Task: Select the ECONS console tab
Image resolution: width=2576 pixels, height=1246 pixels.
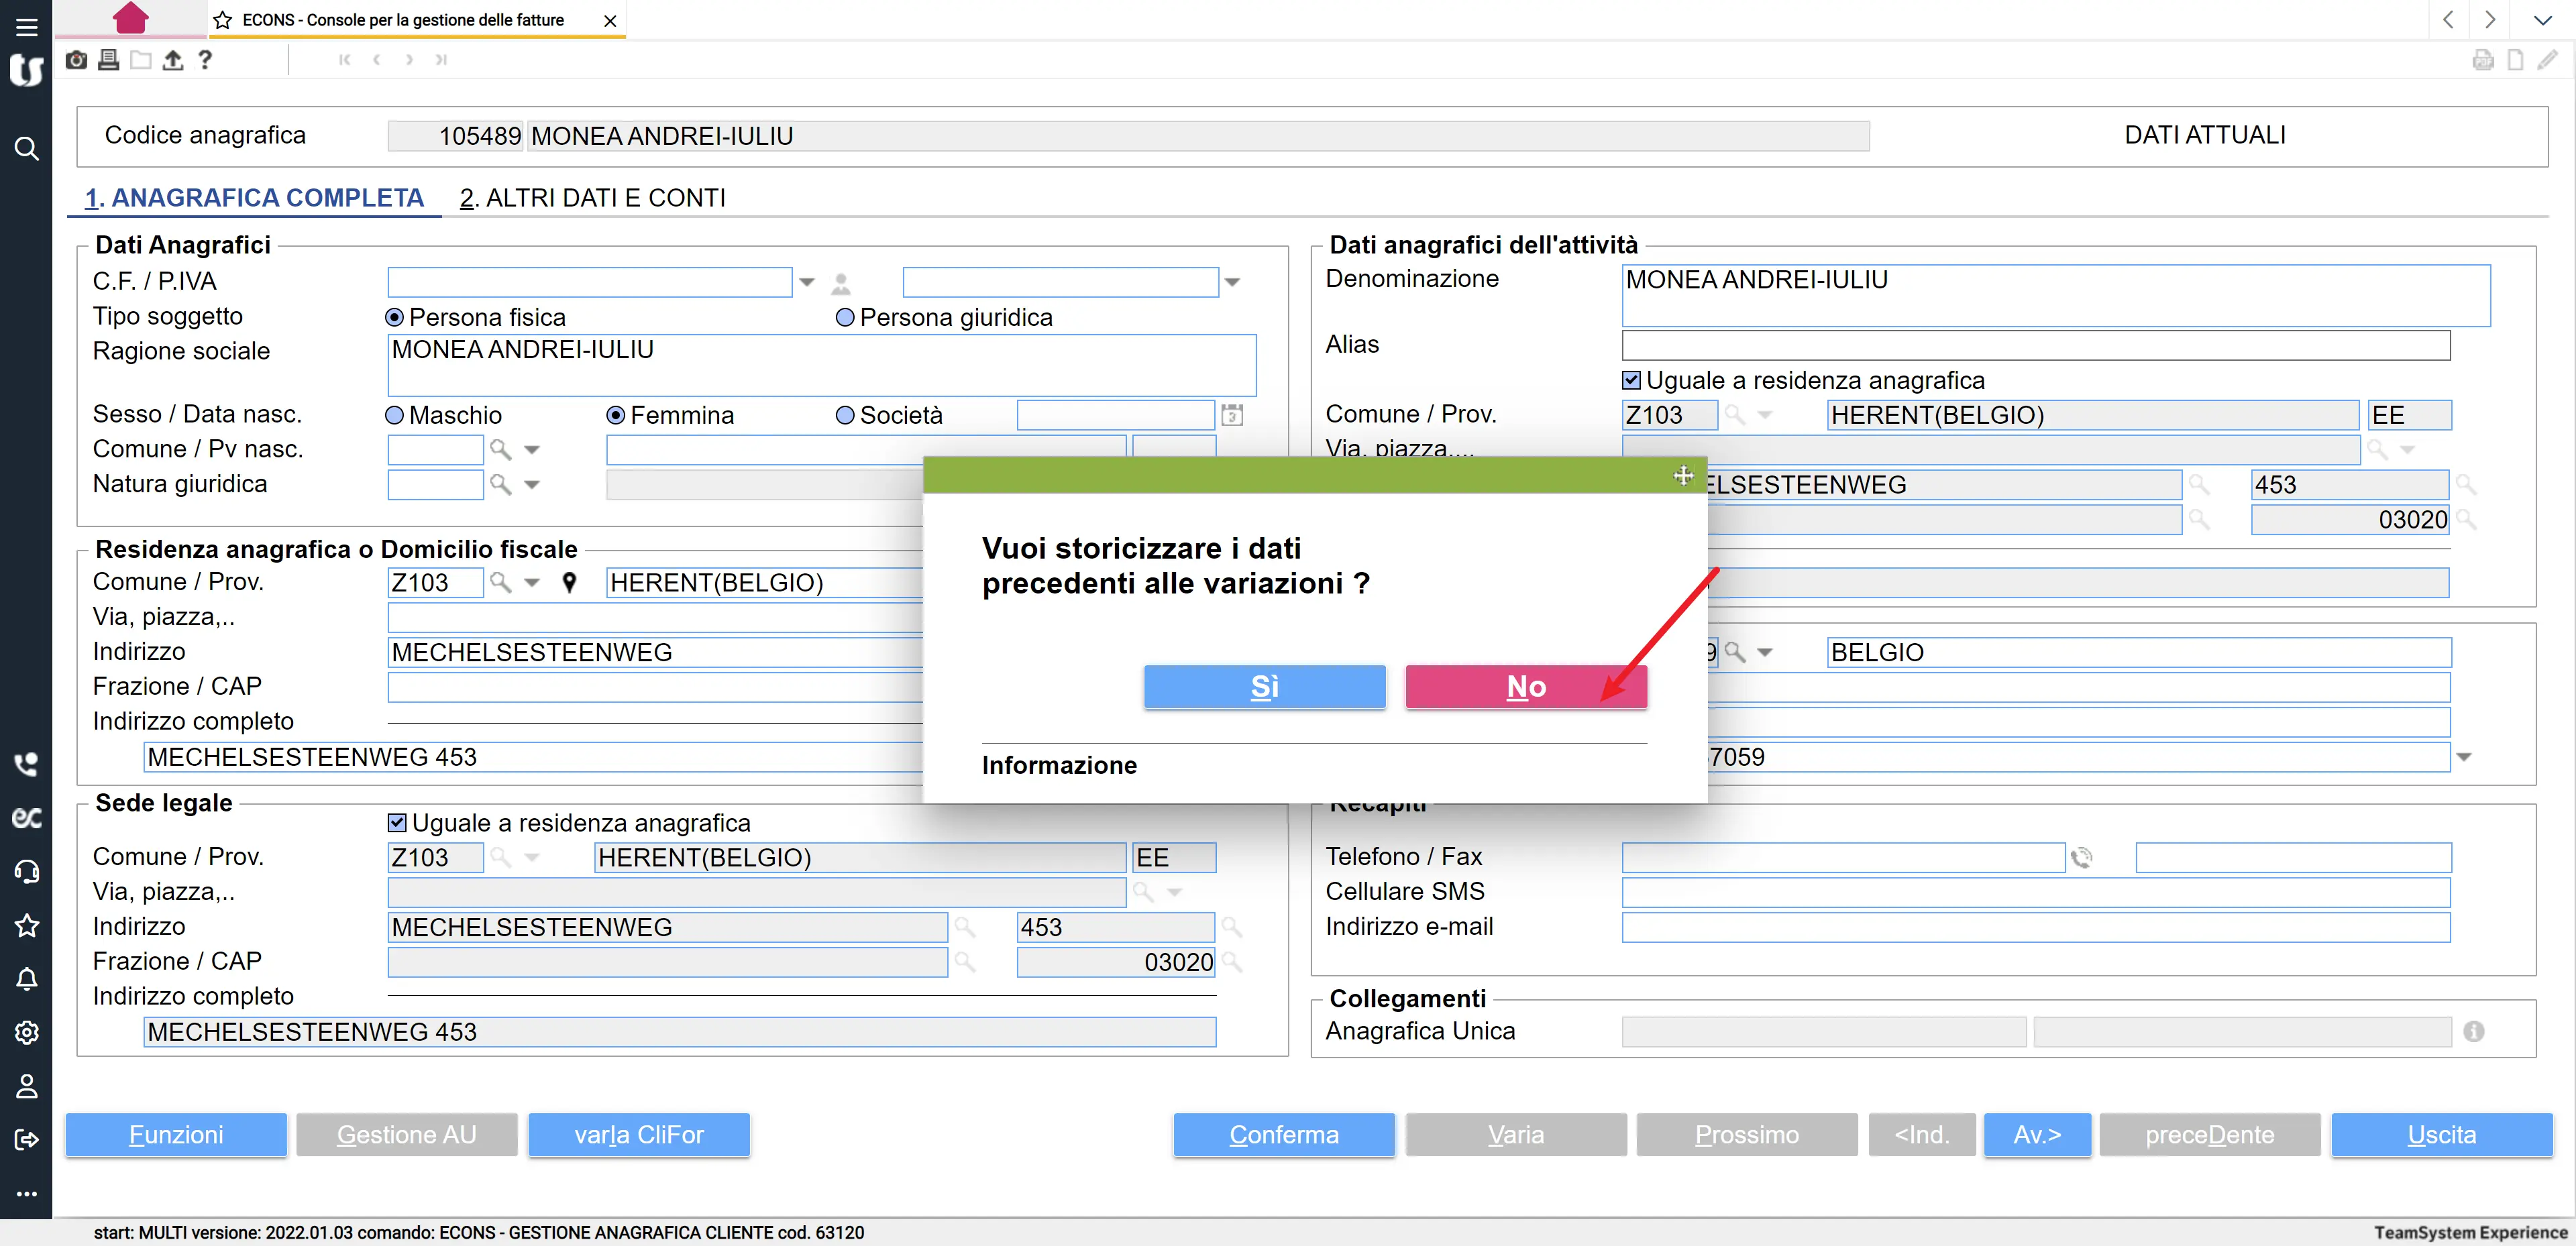Action: tap(403, 20)
